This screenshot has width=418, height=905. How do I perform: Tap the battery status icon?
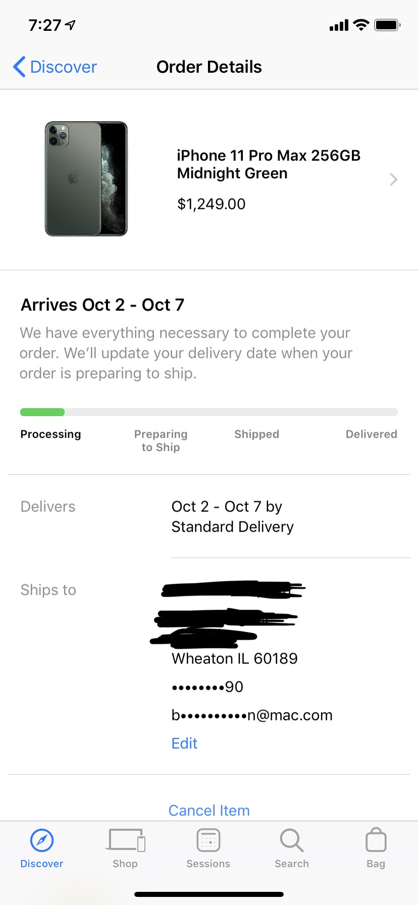(388, 25)
